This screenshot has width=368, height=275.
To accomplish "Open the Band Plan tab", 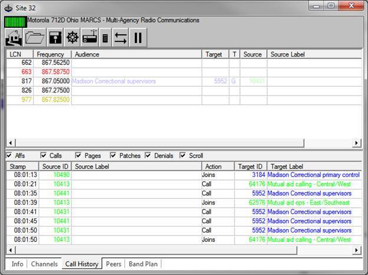I will 143,264.
